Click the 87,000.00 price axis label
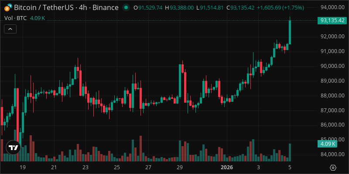The height and width of the screenshot is (174, 349). tap(332, 110)
